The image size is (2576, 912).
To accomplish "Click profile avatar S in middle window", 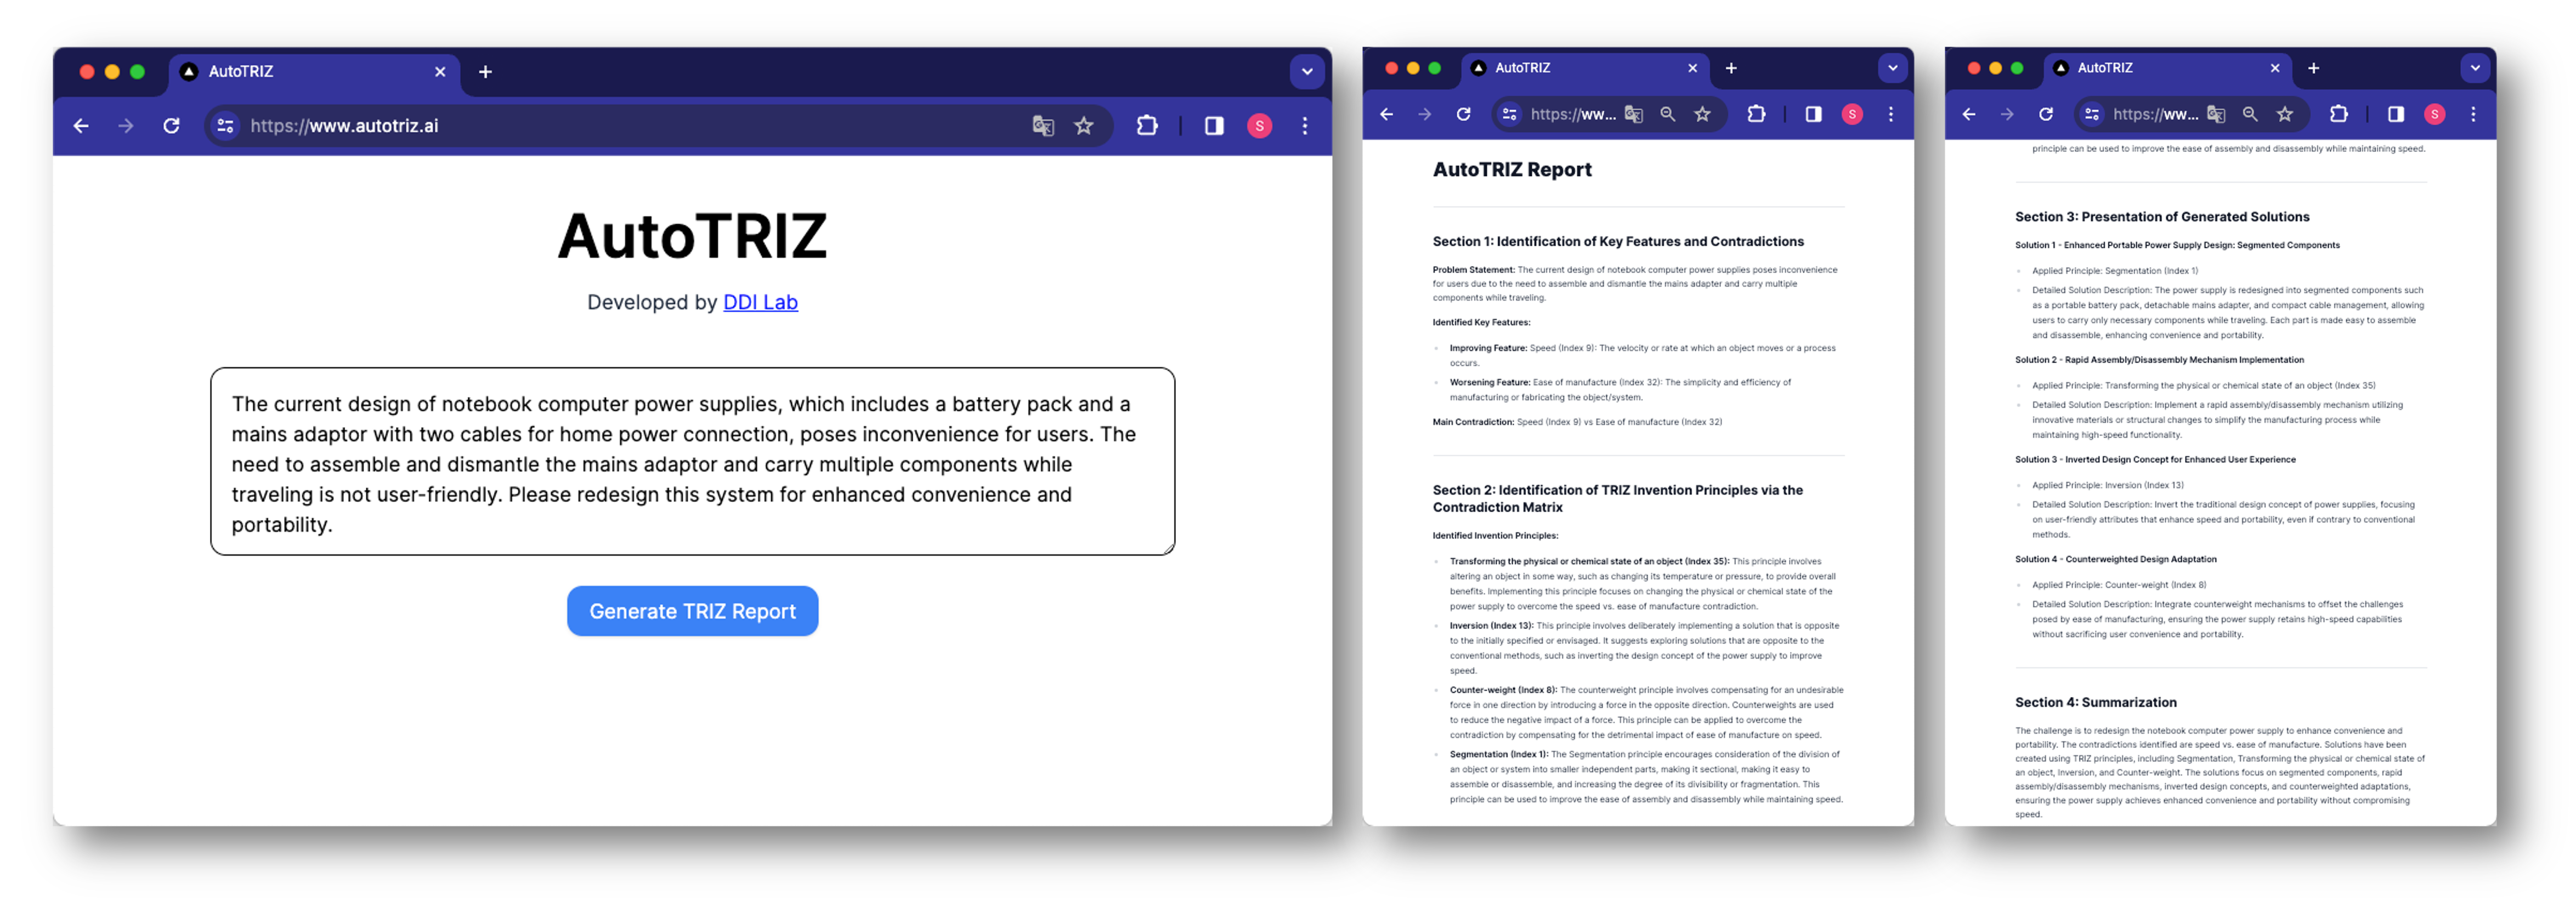I will pyautogui.click(x=1852, y=114).
